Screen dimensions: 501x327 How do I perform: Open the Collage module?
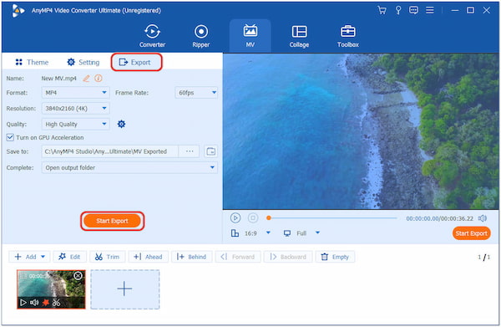click(x=299, y=36)
